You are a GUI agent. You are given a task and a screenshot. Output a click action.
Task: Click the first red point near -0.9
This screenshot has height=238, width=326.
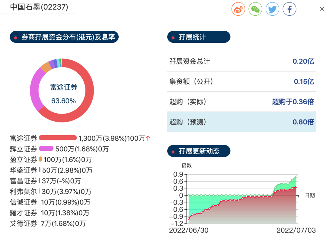189,218
